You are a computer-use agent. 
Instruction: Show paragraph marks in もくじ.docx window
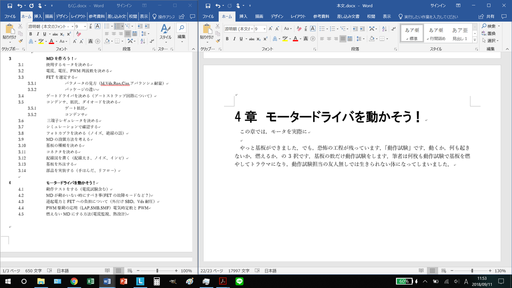coord(152,41)
